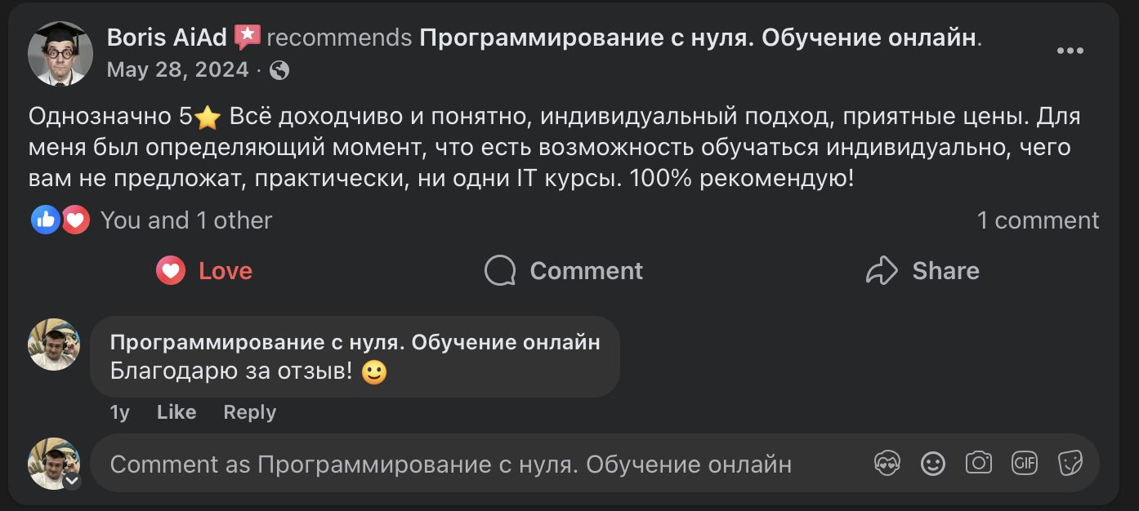Click the thumbs-up reaction icon below the post
Image resolution: width=1139 pixels, height=511 pixels.
[47, 219]
